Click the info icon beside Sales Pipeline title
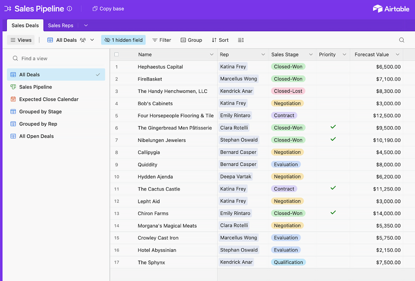415x281 pixels. point(69,9)
